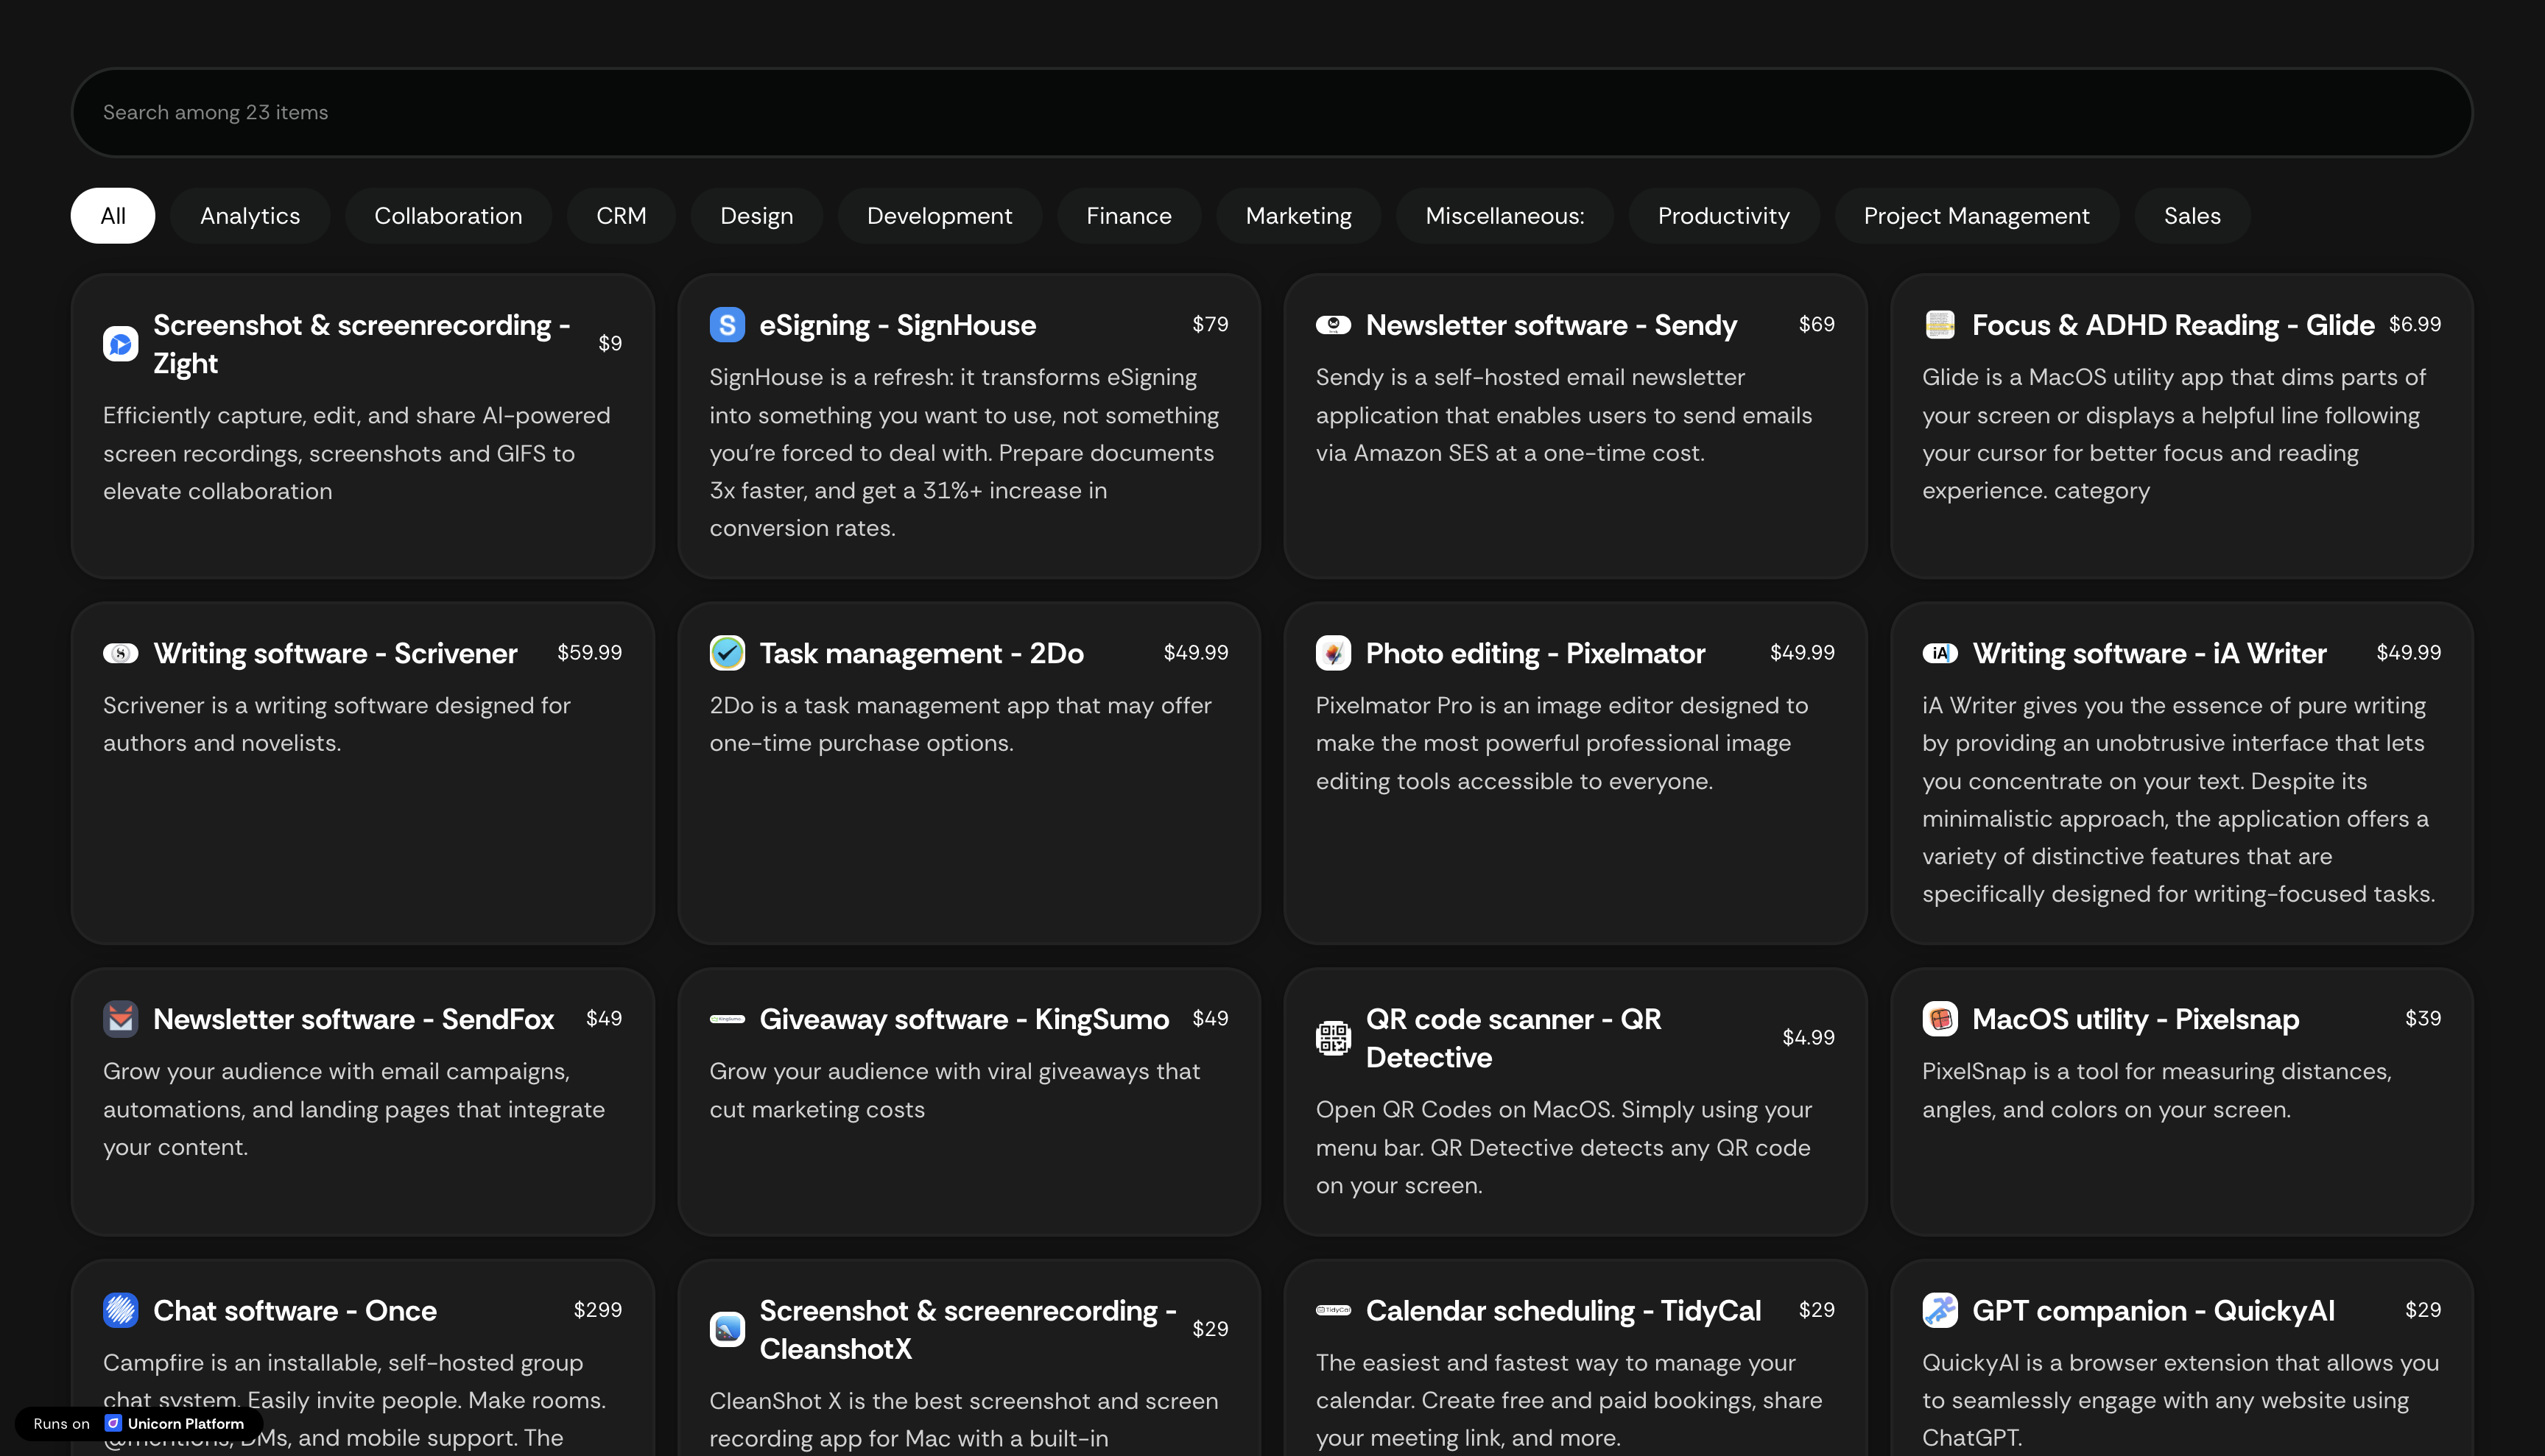Open Focus & ADHD Reading - Glide title
The image size is (2545, 1456).
[2173, 325]
